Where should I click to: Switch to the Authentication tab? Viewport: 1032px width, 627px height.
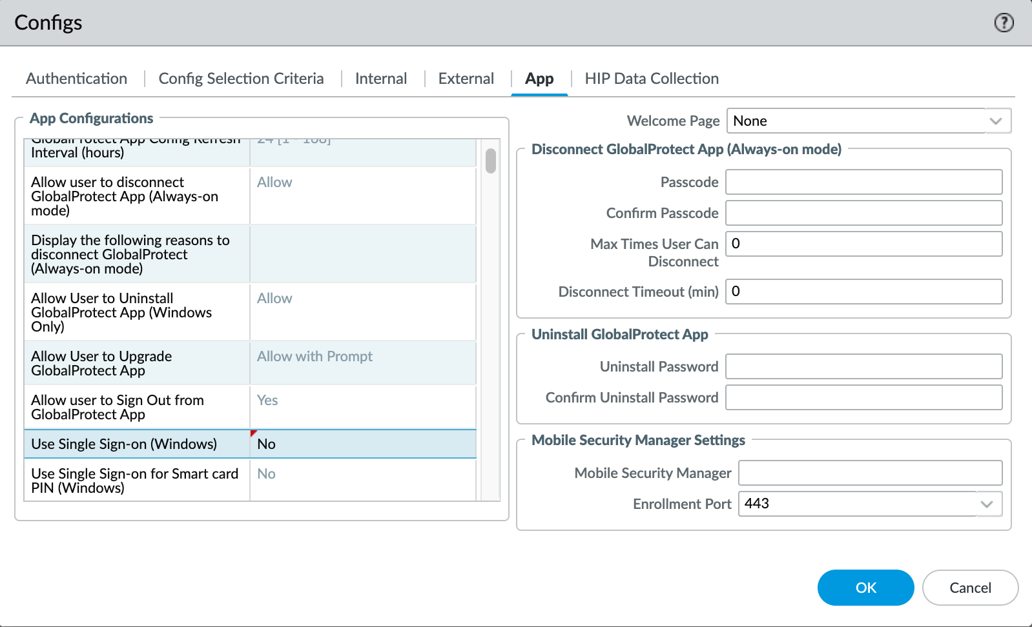(76, 79)
